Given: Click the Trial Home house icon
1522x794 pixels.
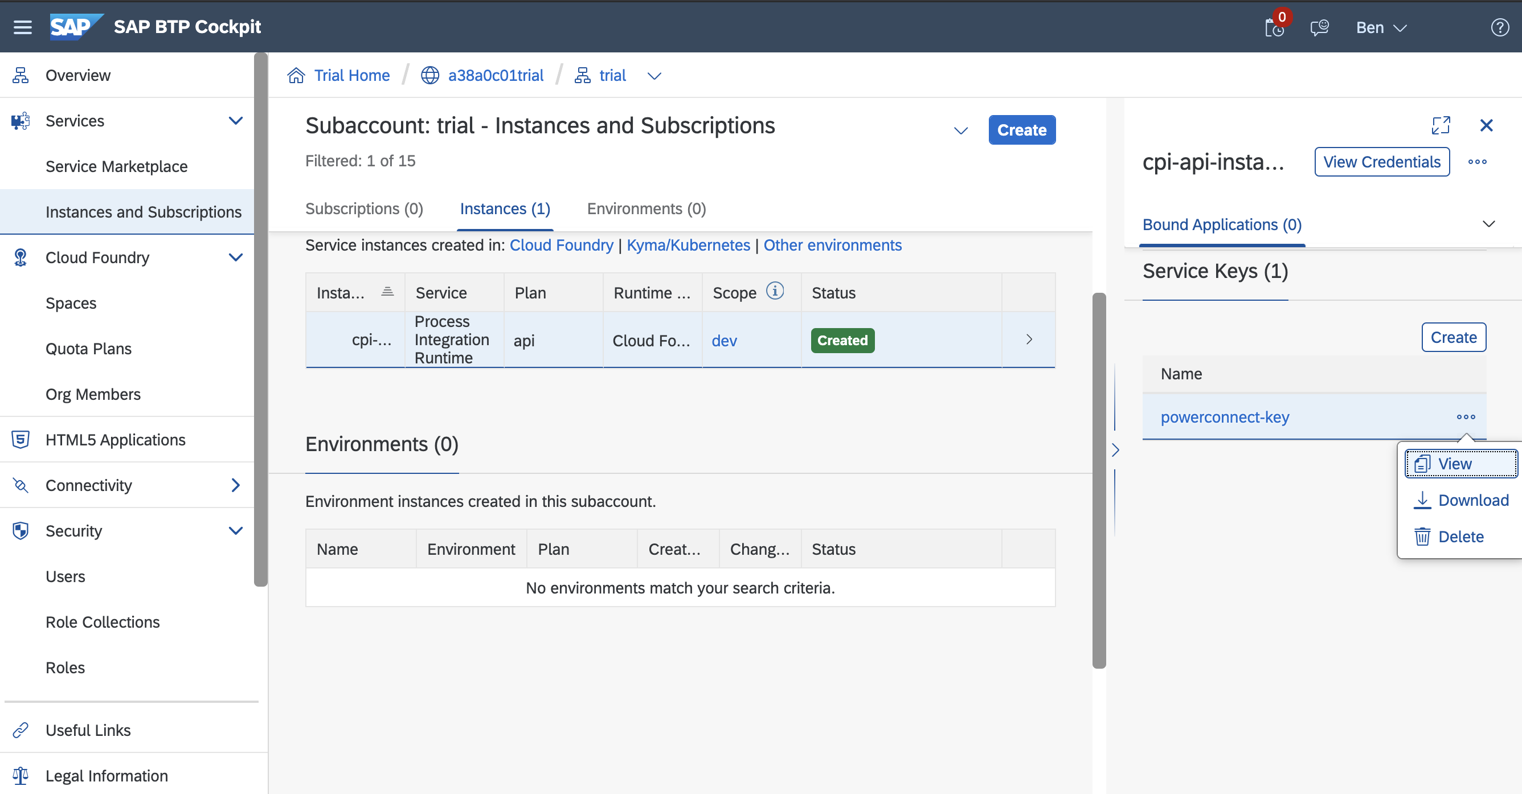Looking at the screenshot, I should click(296, 76).
